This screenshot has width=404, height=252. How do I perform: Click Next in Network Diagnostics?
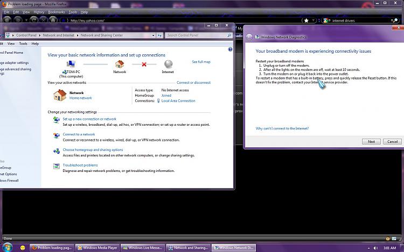point(371,141)
